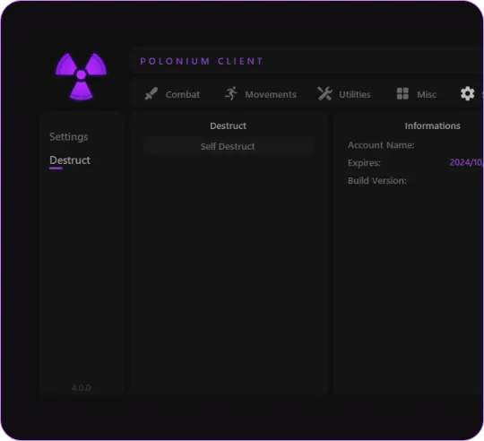Click the sword icon beside Combat
484x441 pixels.
pyautogui.click(x=151, y=94)
